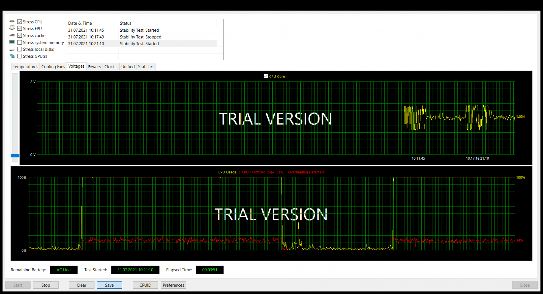Uncheck the Stress FPU checkbox
The image size is (543, 294).
(20, 28)
